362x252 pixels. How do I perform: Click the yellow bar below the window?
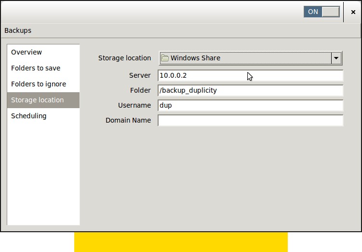pyautogui.click(x=181, y=242)
